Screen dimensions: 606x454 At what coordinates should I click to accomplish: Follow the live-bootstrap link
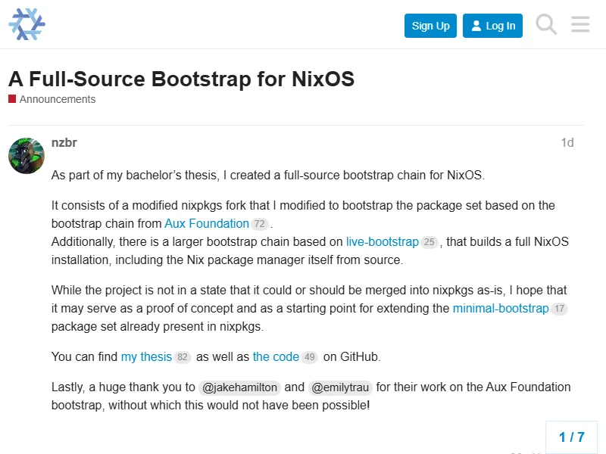[382, 242]
